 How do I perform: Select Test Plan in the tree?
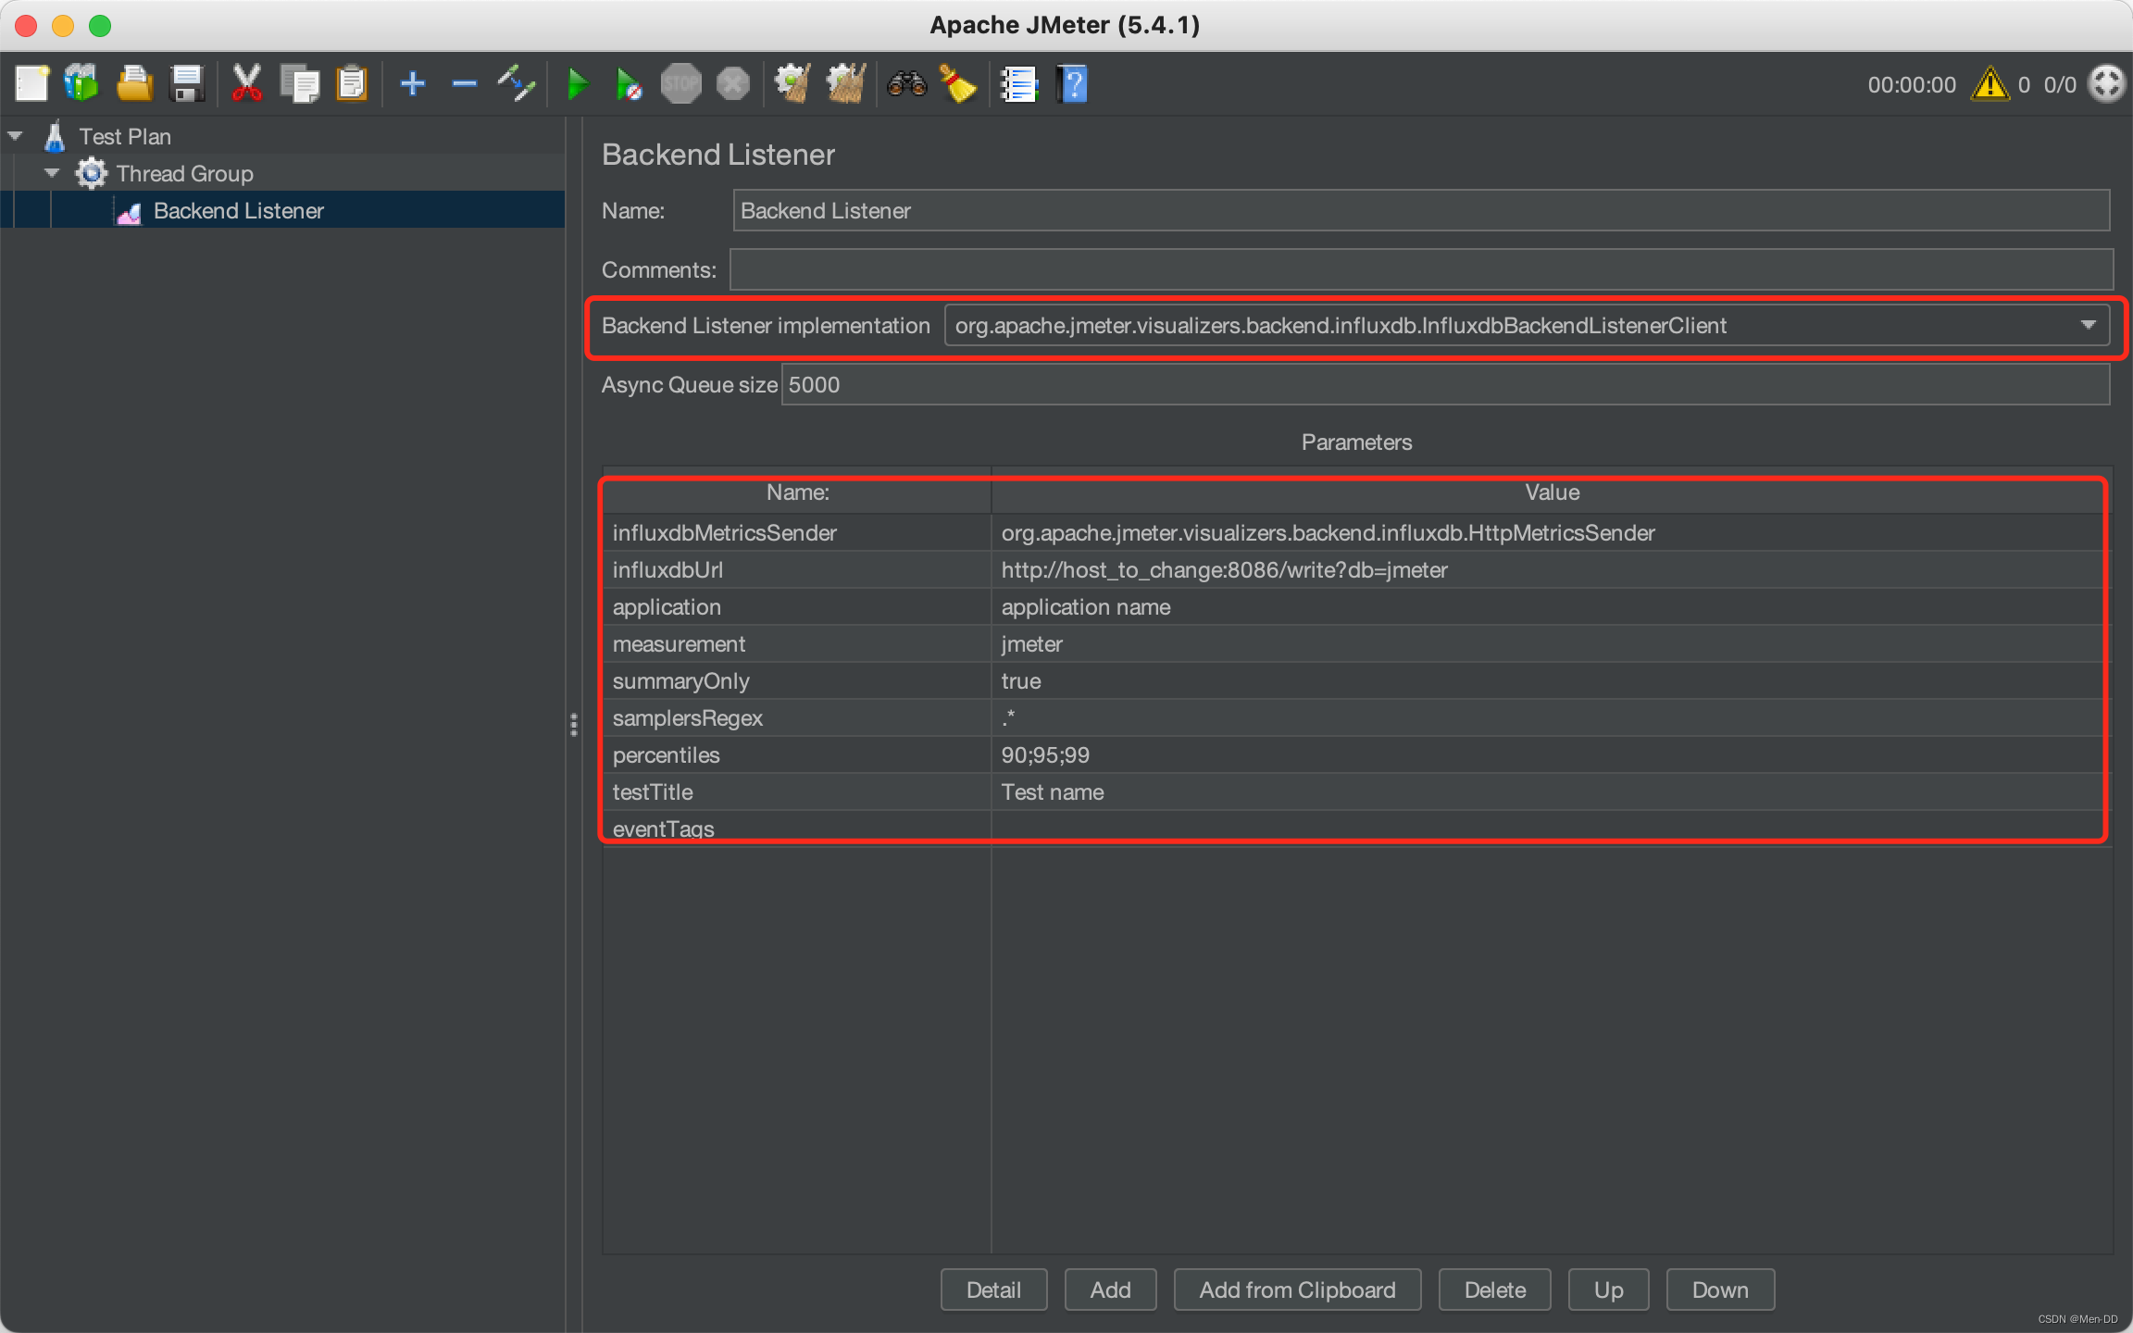click(125, 136)
